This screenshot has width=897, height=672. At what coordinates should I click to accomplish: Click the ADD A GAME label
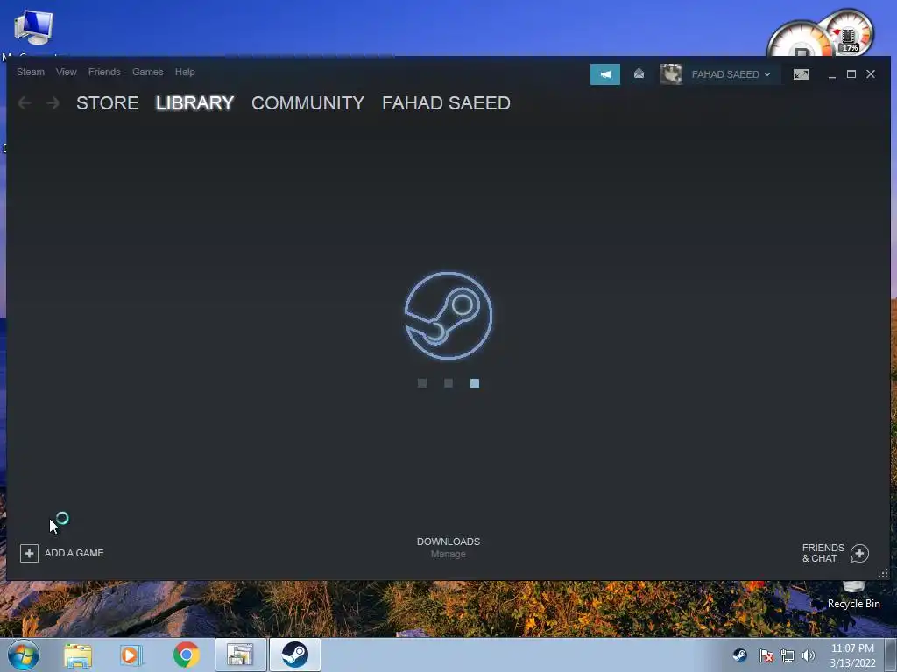click(x=74, y=553)
